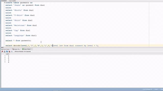Switch to the Script Output tab
The height and width of the screenshot is (91, 163).
[x=6, y=49]
